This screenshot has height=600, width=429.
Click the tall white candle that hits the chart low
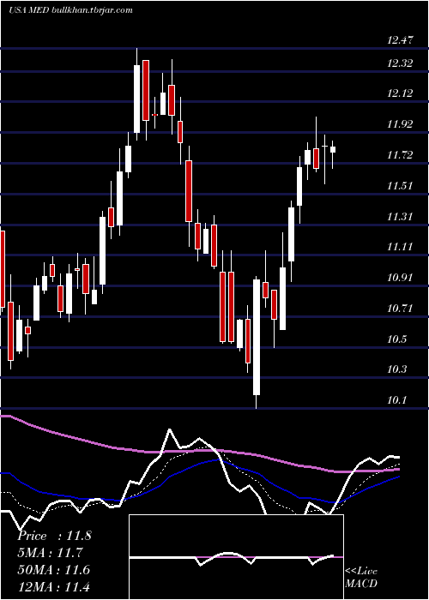pyautogui.click(x=257, y=337)
